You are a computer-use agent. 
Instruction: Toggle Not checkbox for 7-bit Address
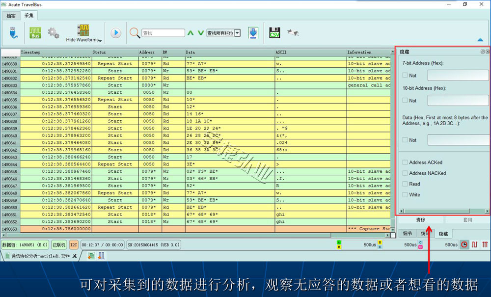pyautogui.click(x=405, y=76)
